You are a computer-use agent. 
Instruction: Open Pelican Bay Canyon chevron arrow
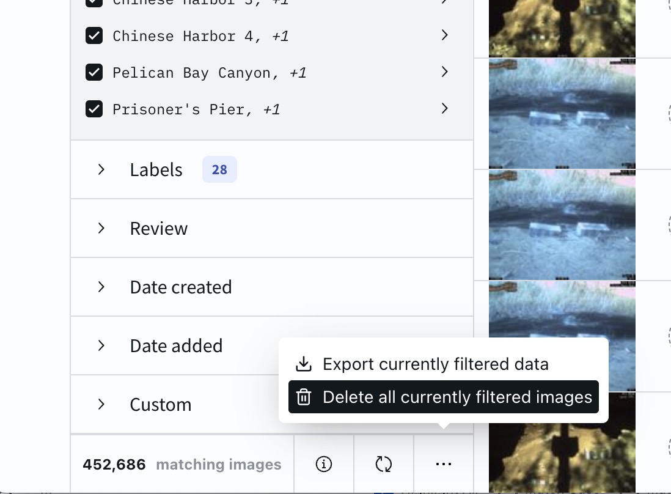[445, 72]
